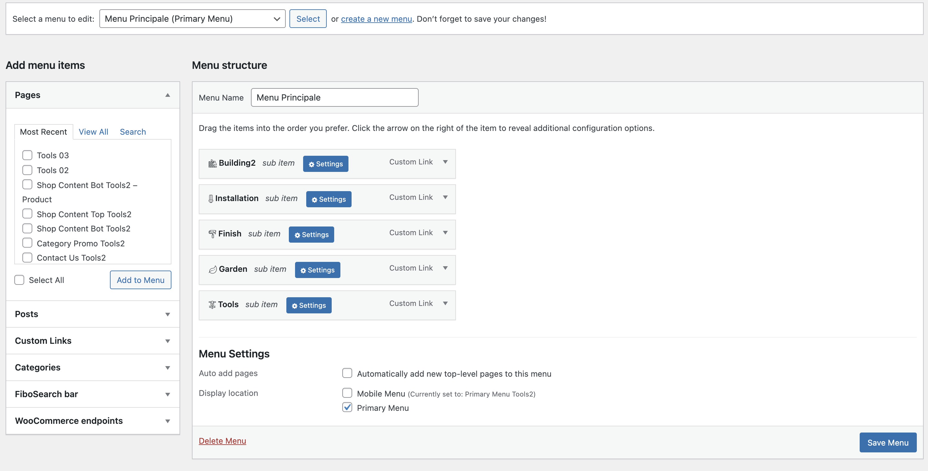Check the Tools 03 page checkbox
Viewport: 928px width, 471px height.
(x=27, y=155)
